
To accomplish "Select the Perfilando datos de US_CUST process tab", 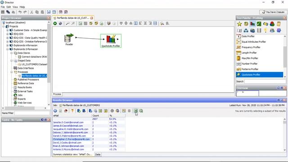I will click(73, 18).
